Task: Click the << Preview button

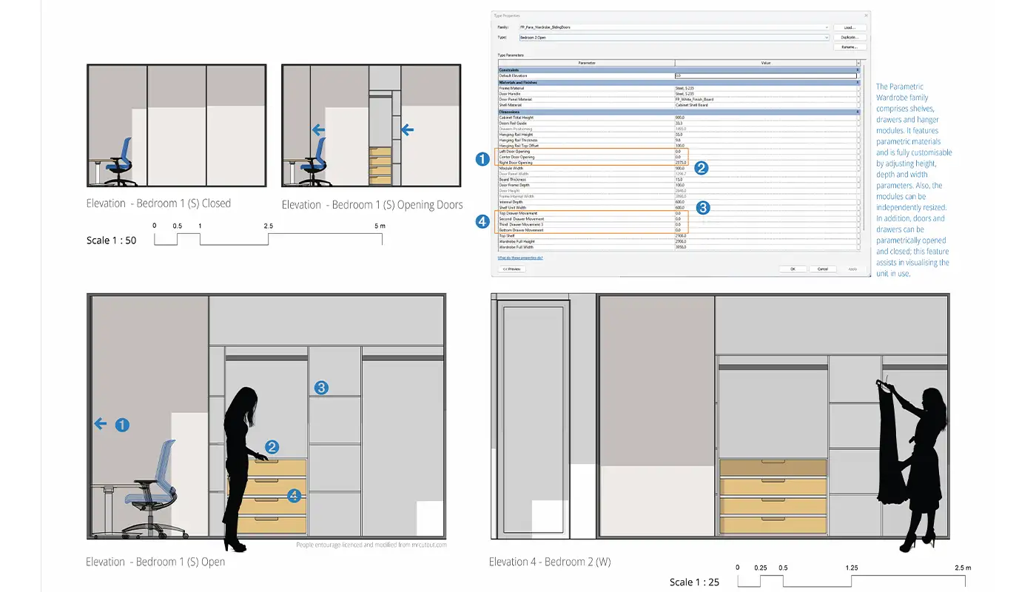Action: [511, 269]
